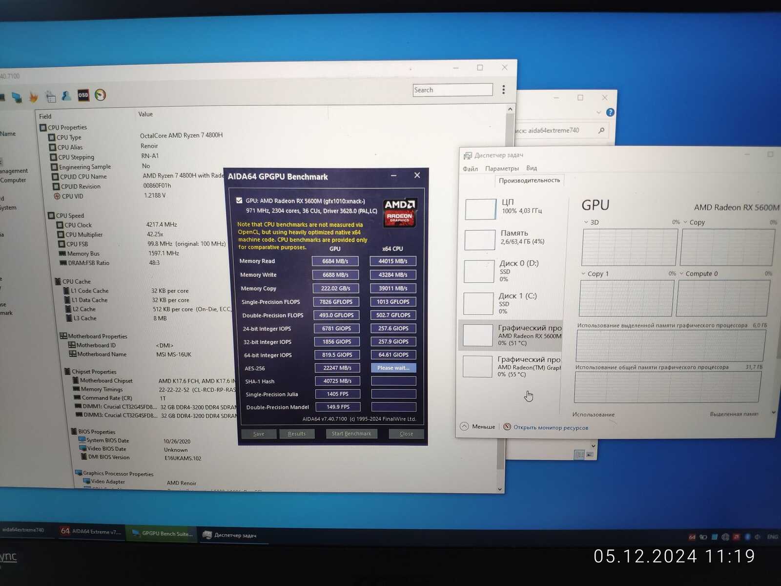Select the DIMM1 Crucial memory module row
This screenshot has width=781, height=586.
pos(156,407)
